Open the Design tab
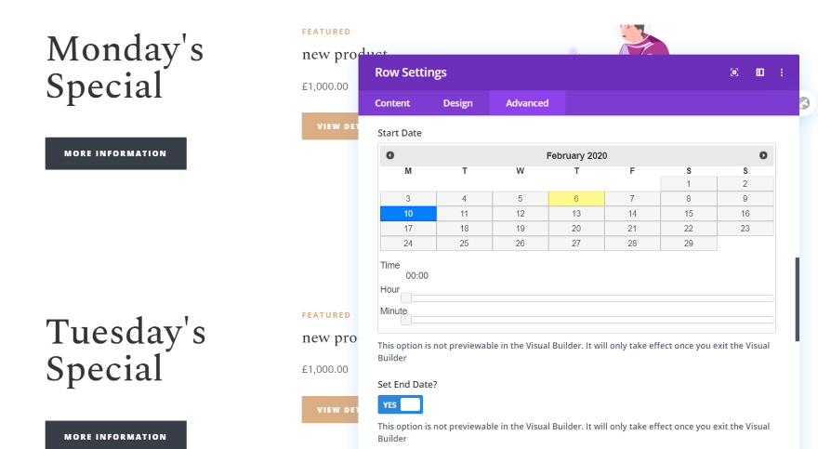 457,103
